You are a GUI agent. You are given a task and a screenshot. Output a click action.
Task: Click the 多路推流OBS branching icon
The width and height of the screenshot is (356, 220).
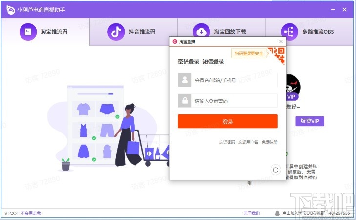pos(290,32)
